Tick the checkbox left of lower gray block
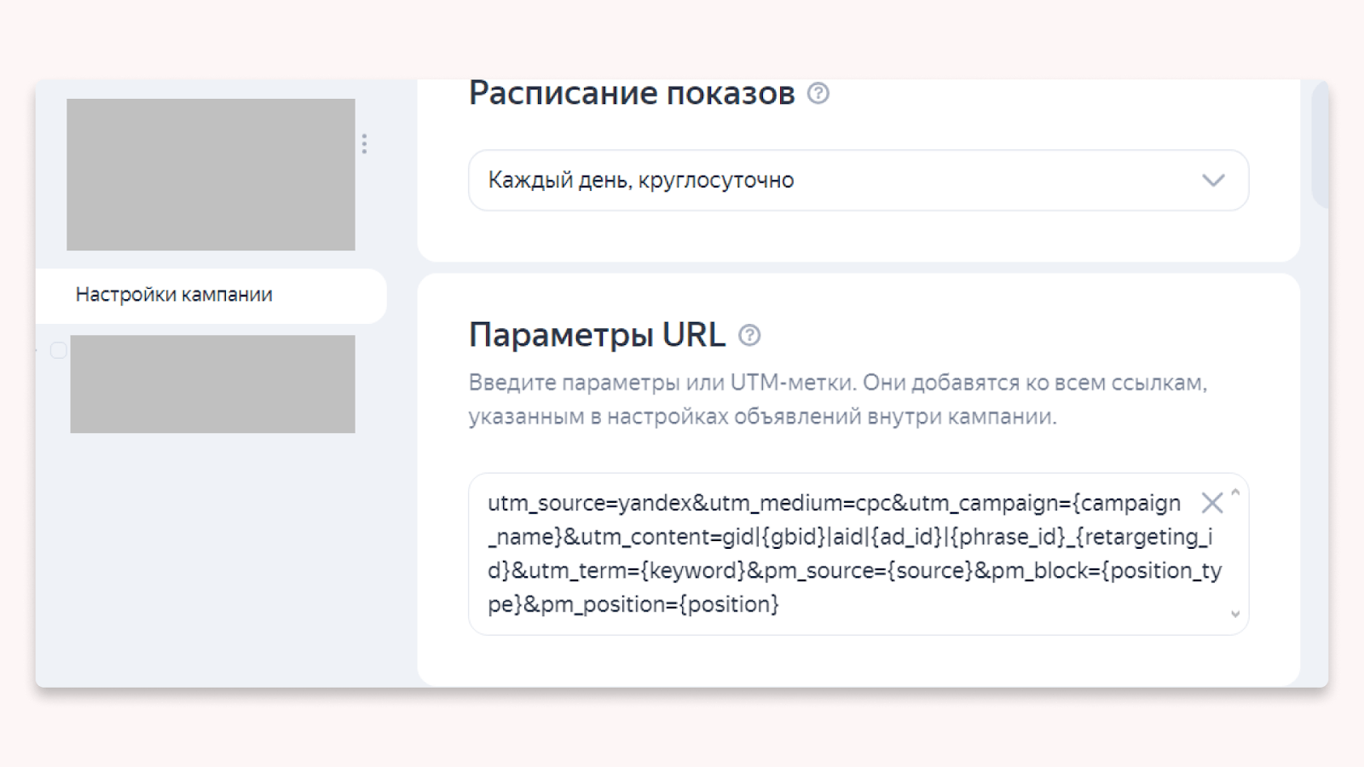Screen dimensions: 1364x767 pos(58,350)
